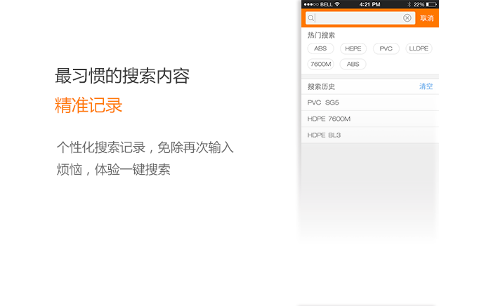This screenshot has height=306, width=491.
Task: Select the ABS tag beside 7600M
Action: point(353,64)
